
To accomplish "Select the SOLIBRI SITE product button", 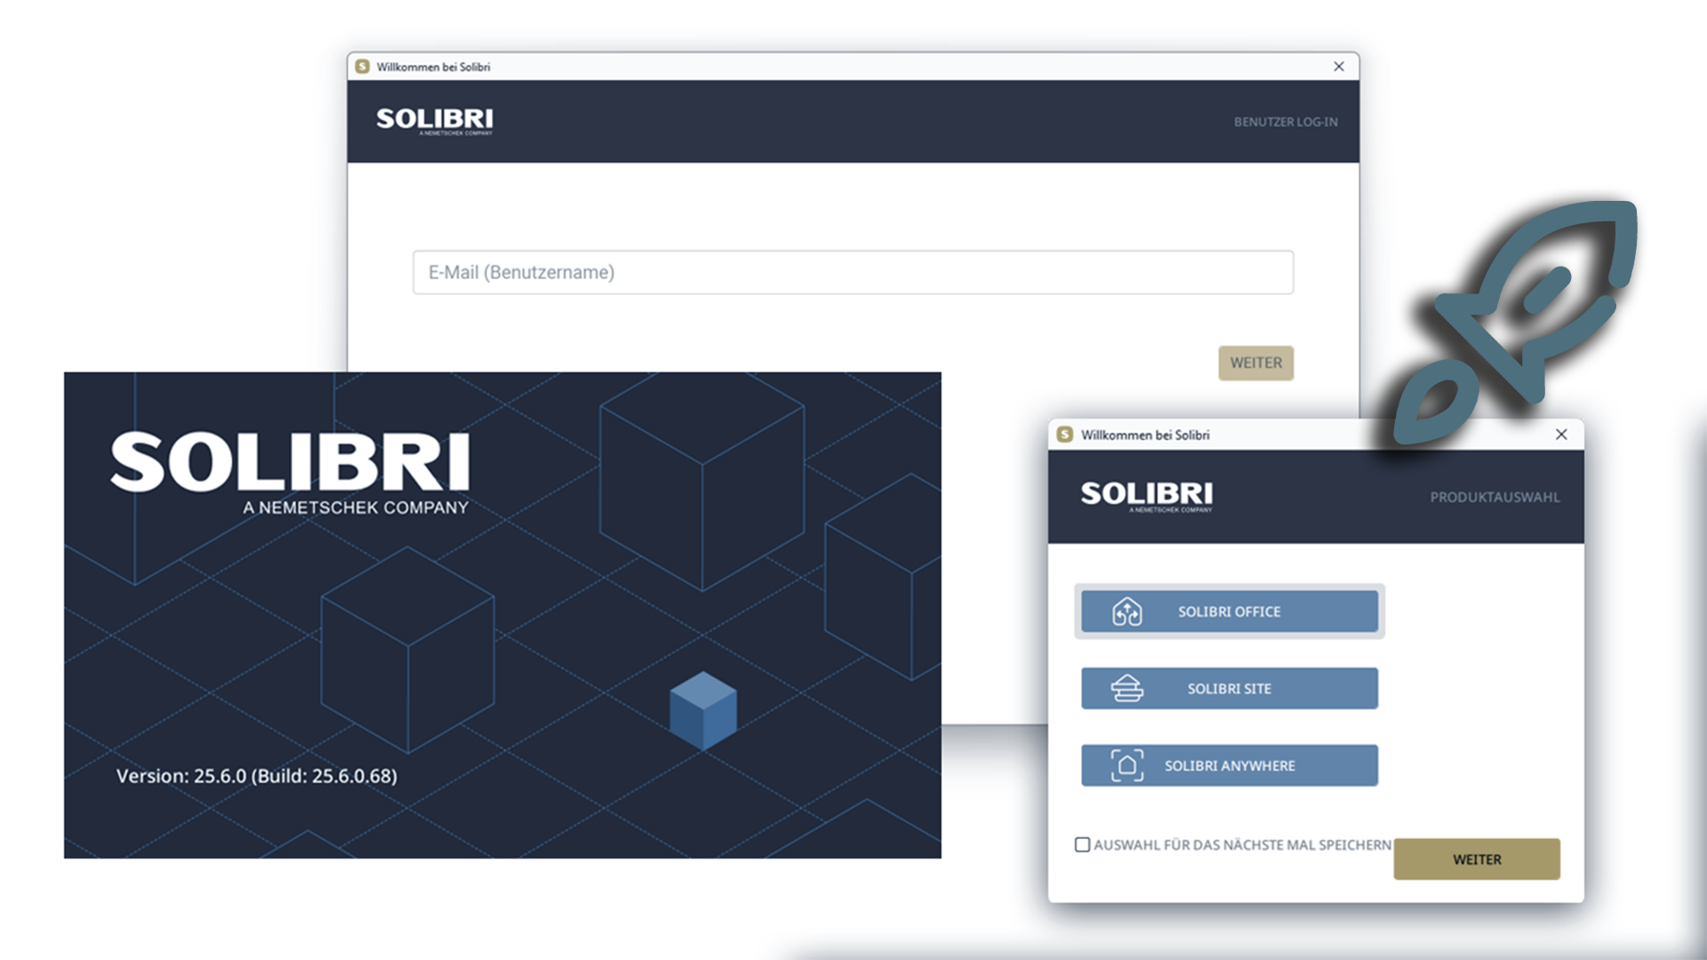I will pyautogui.click(x=1230, y=688).
